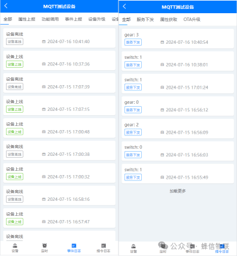This screenshot has width=237, height=256.
Task: Click the calendar icon beside 2024-07-15 16:56:12
Action: [162, 110]
